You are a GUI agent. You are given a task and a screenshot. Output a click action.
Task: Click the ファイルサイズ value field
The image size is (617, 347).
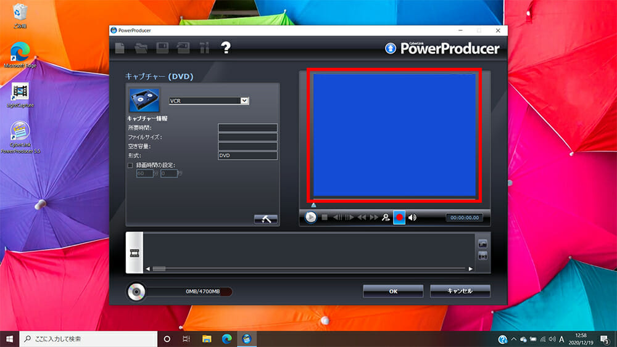247,137
